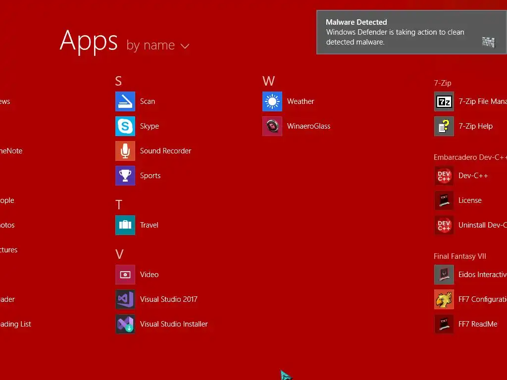Open the FF7 Configuration chocobo icon
Image resolution: width=507 pixels, height=380 pixels.
pyautogui.click(x=444, y=299)
